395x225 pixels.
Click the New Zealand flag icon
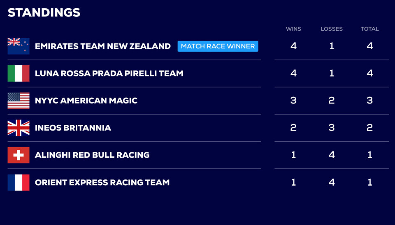[19, 46]
